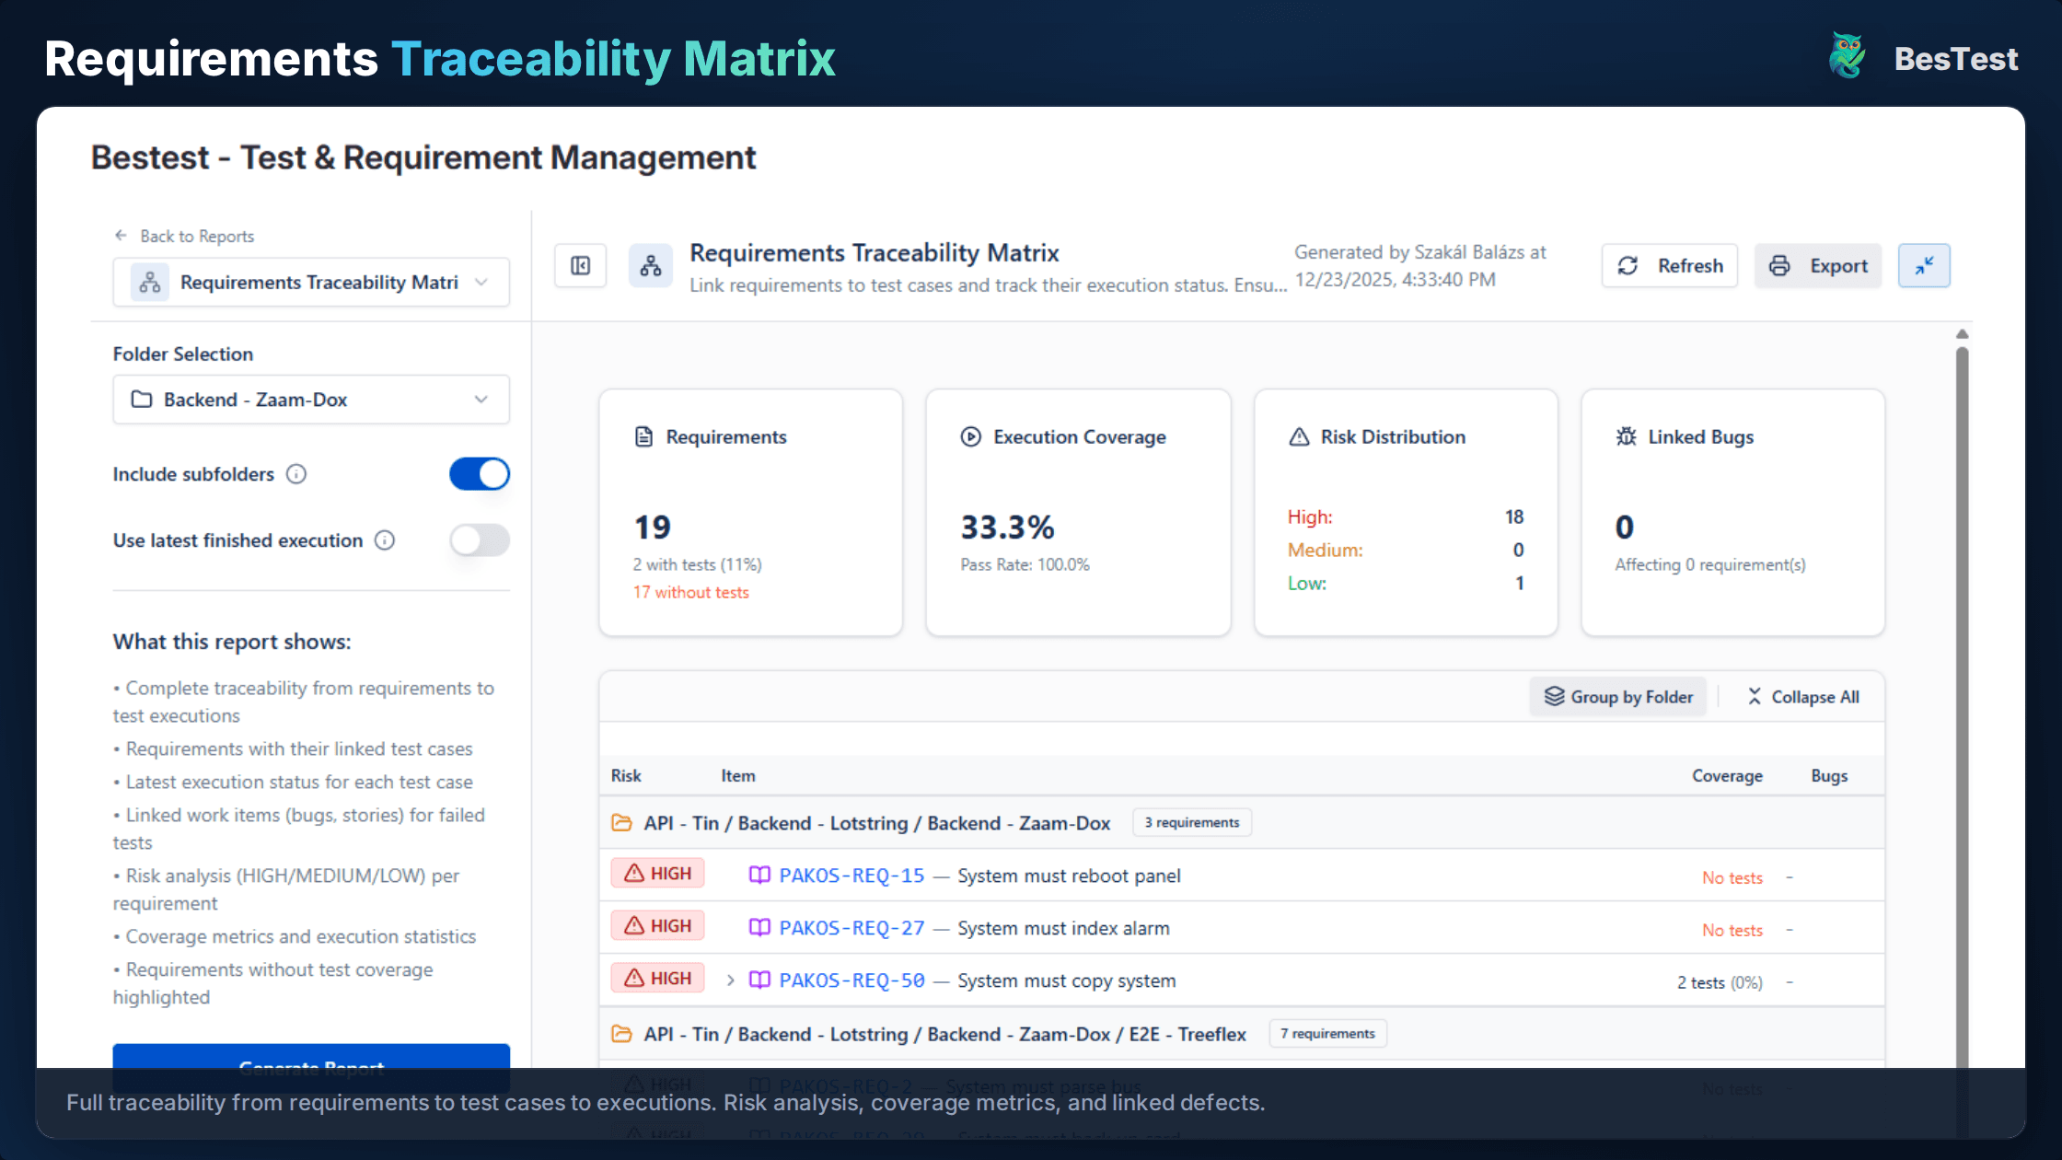Image resolution: width=2062 pixels, height=1160 pixels.
Task: Click the sidebar collapse icon beside the report header
Action: pyautogui.click(x=581, y=265)
